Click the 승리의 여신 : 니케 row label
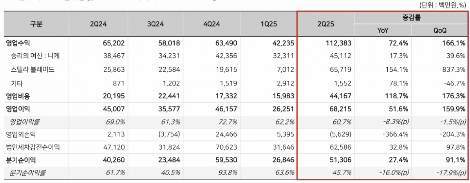This screenshot has width=470, height=183. 35,56
